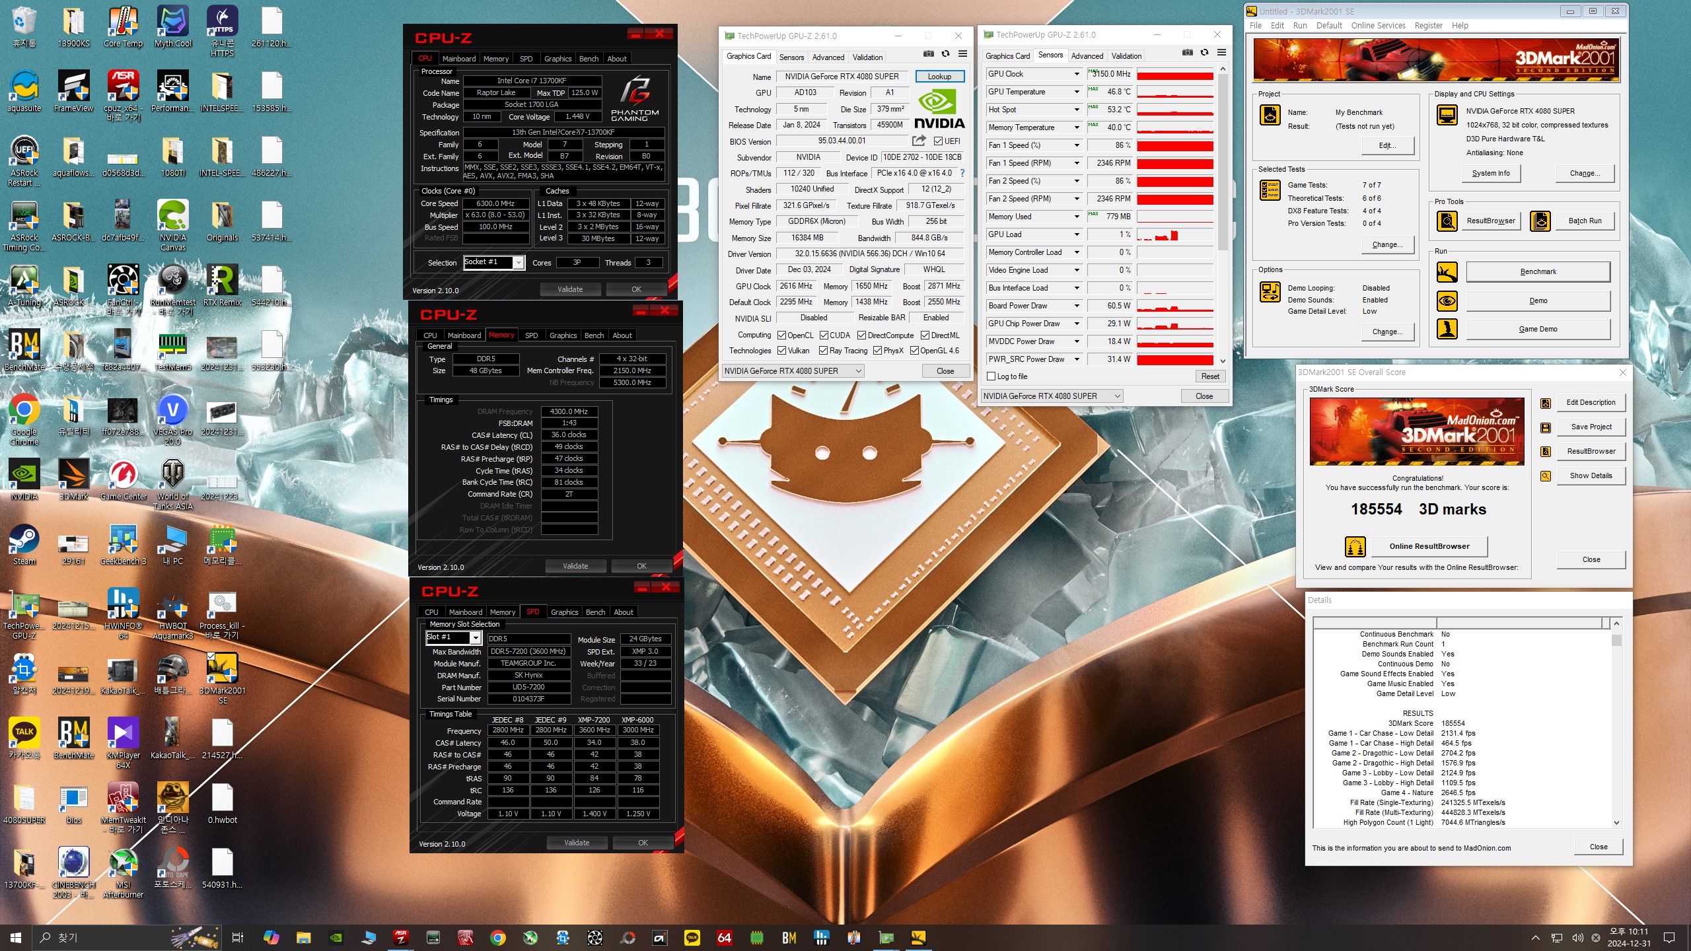Click the System Info button in 3DMark2001
The width and height of the screenshot is (1691, 951).
1490,173
